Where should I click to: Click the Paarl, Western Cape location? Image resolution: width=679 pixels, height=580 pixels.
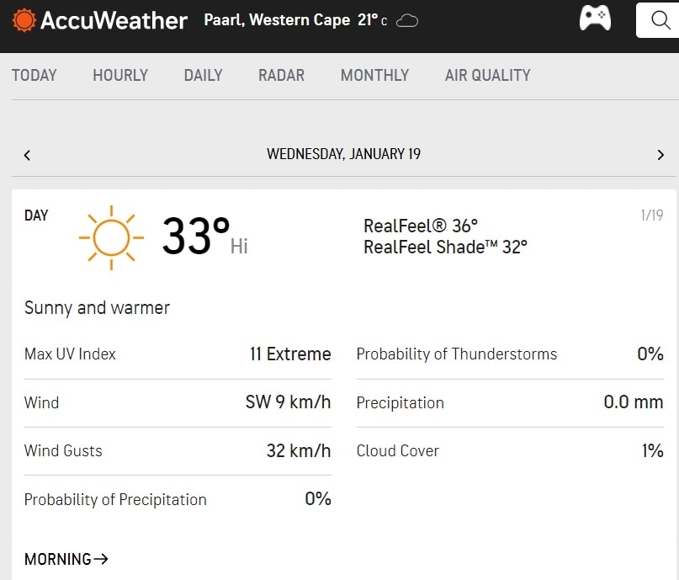click(x=277, y=19)
